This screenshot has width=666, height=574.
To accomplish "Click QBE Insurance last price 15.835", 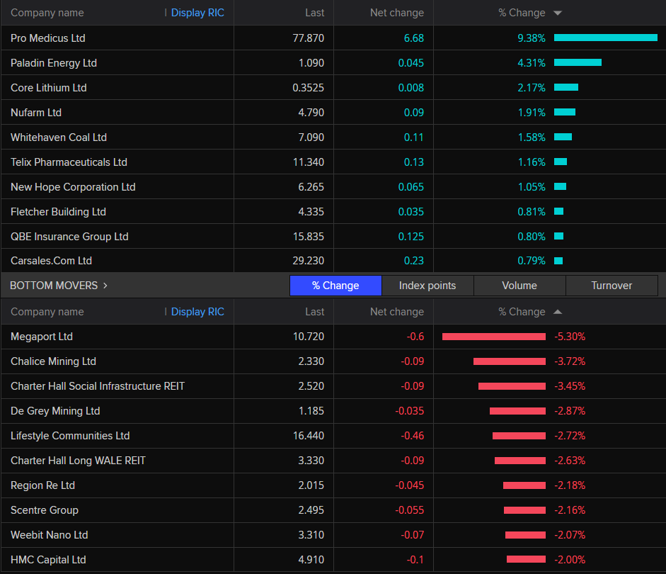I will [x=309, y=237].
